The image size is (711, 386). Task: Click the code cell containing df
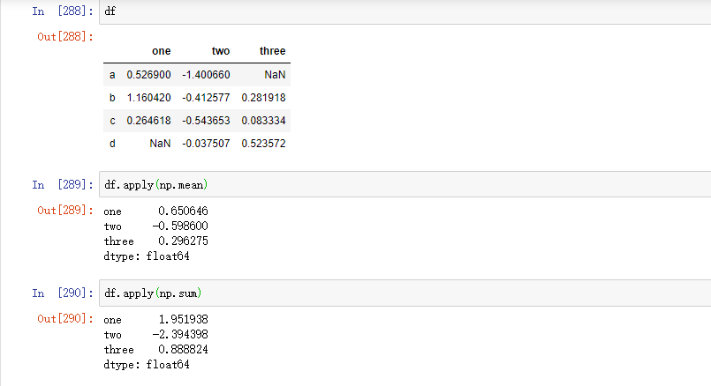click(x=397, y=12)
